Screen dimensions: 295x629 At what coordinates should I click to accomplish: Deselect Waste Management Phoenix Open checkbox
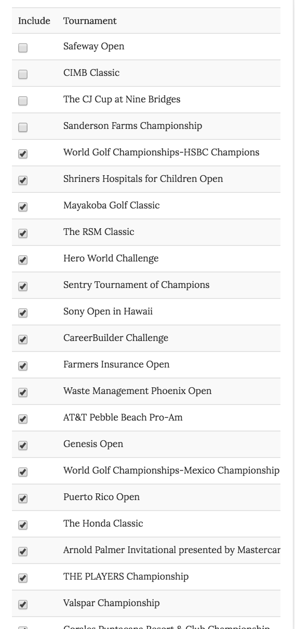pos(23,392)
